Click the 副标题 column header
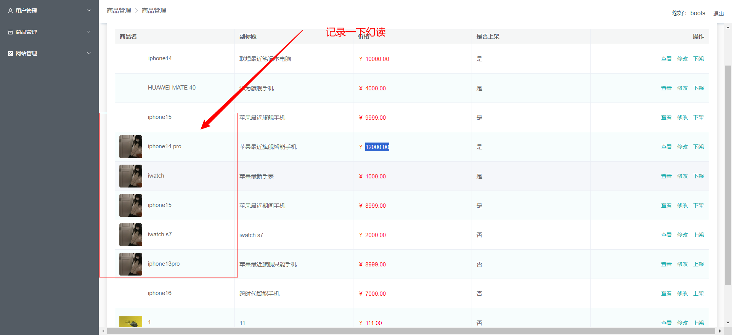This screenshot has height=335, width=732. coord(248,37)
